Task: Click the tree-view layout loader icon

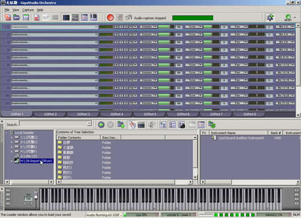Action: tap(163, 125)
